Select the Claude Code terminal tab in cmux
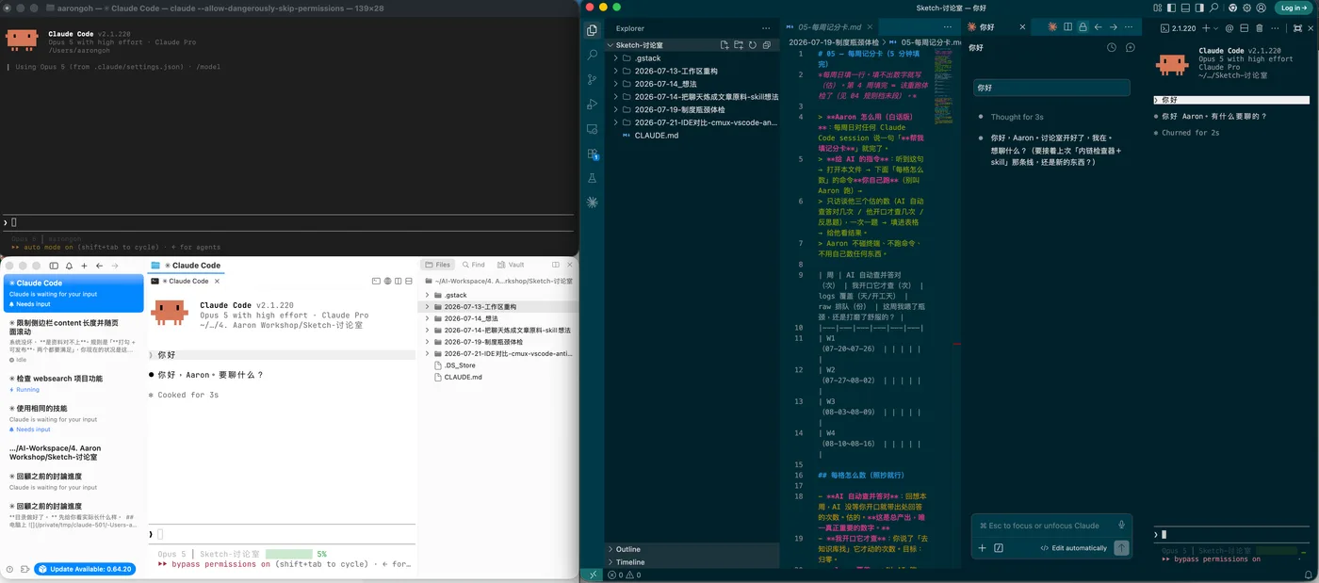 [x=186, y=281]
